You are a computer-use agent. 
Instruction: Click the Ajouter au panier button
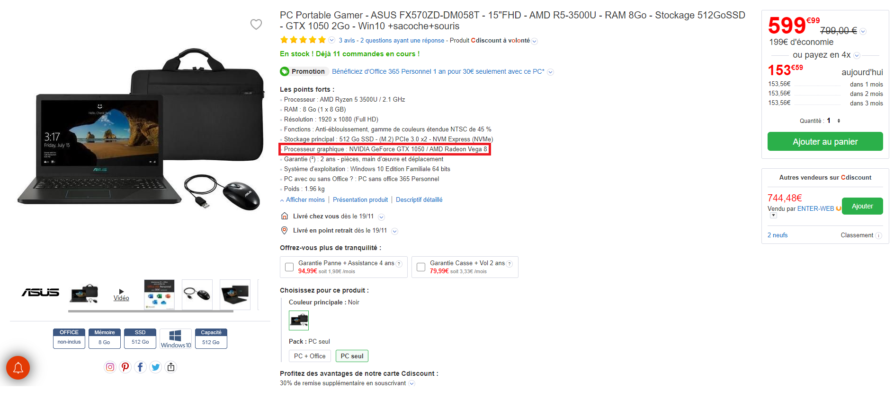pos(825,141)
